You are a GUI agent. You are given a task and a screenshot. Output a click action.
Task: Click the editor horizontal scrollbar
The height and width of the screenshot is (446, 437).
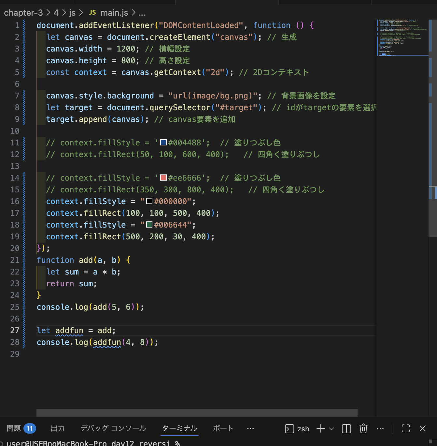(x=197, y=412)
